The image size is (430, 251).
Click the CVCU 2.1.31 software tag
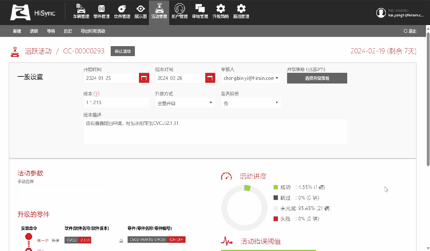(78, 240)
